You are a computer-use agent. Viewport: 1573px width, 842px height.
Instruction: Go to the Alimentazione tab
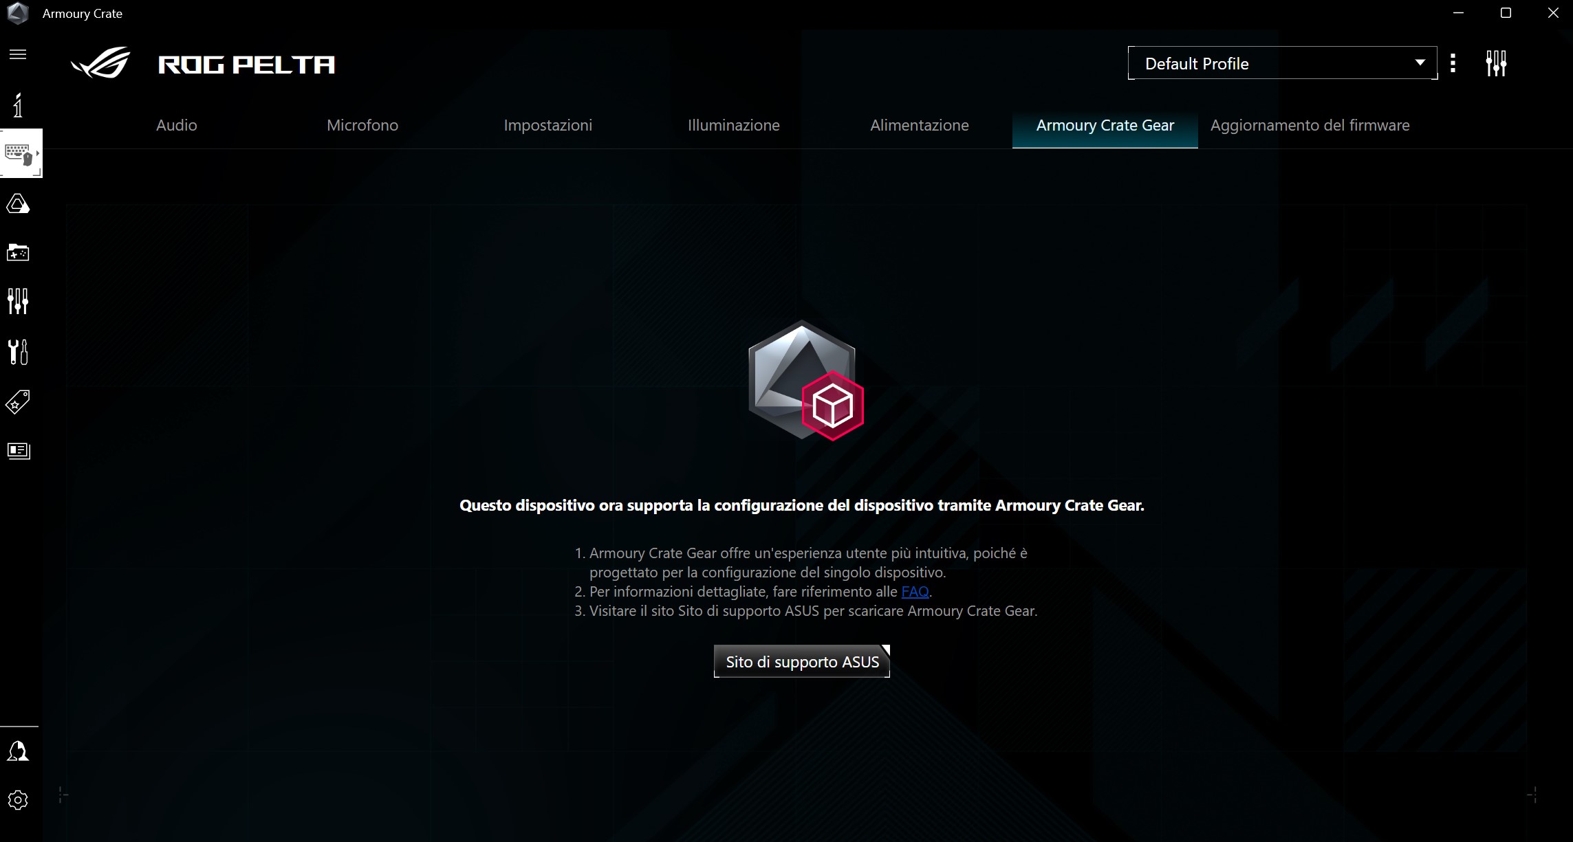pos(920,125)
